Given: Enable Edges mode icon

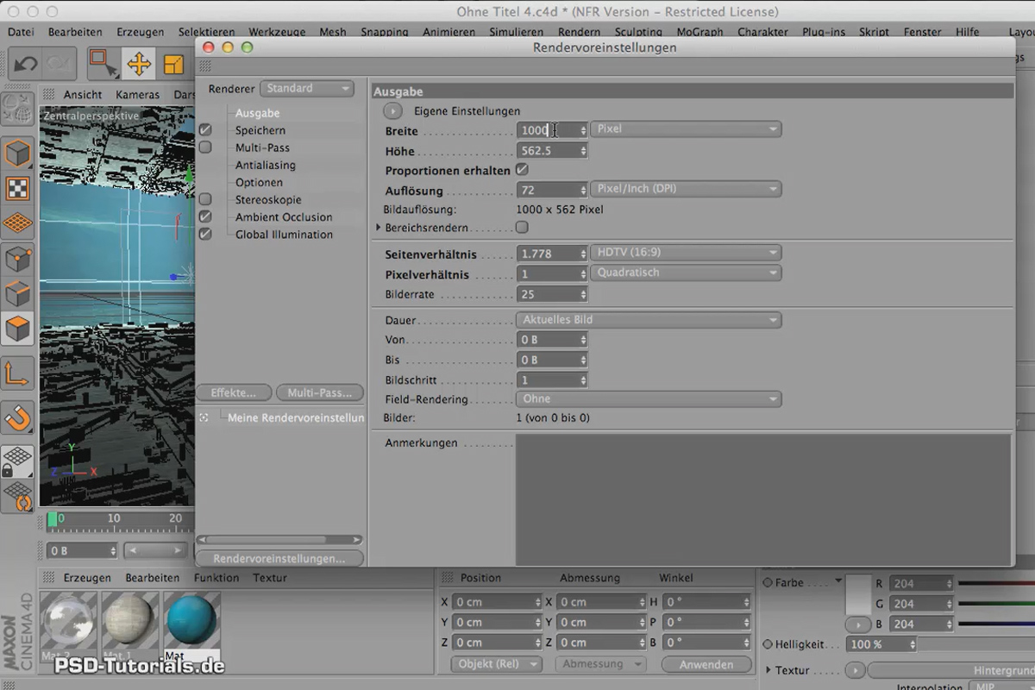Looking at the screenshot, I should (18, 294).
